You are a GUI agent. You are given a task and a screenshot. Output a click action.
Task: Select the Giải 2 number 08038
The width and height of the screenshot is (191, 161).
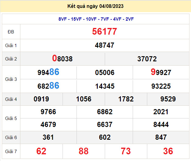62,58
